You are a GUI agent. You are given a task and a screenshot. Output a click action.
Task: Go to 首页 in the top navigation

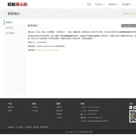(x=89, y=5)
